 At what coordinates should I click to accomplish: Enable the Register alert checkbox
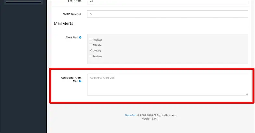(91, 40)
